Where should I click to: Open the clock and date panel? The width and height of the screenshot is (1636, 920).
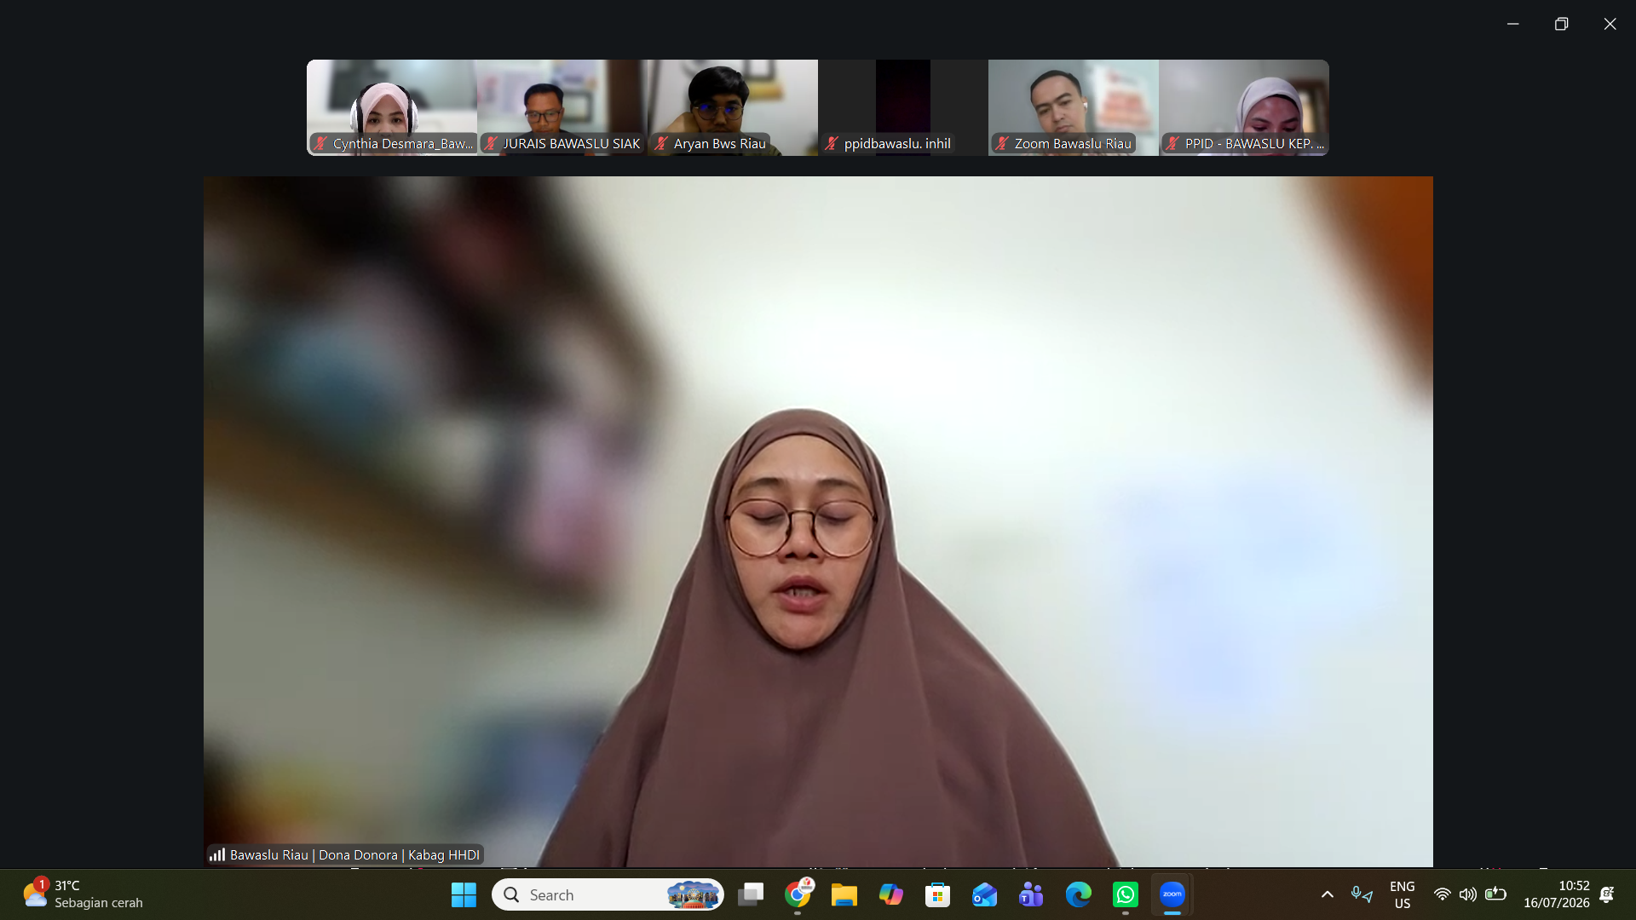point(1556,894)
